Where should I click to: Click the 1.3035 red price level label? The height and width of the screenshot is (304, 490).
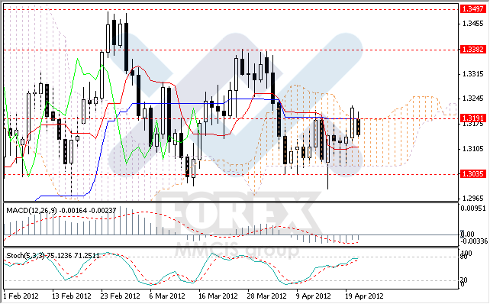click(x=472, y=174)
